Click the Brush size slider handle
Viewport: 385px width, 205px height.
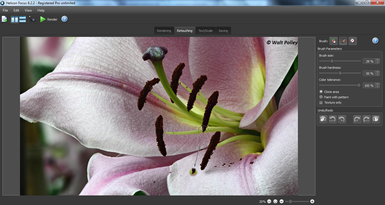(x=332, y=61)
